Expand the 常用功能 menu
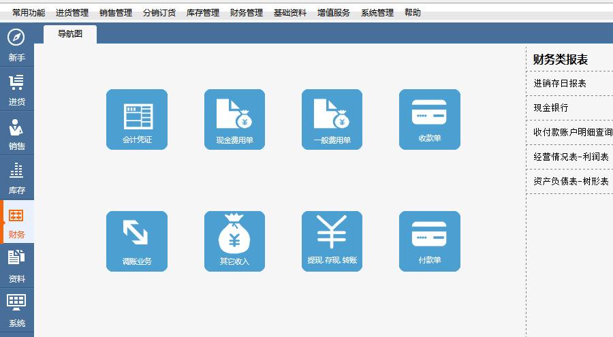Viewport: 613px width, 337px height. tap(29, 12)
